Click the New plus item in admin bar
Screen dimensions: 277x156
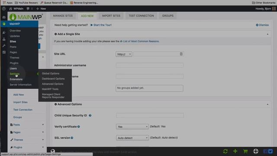(41, 9)
